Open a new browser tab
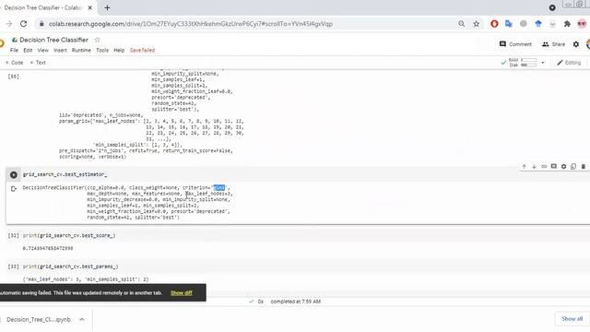The image size is (590, 332). point(107,7)
